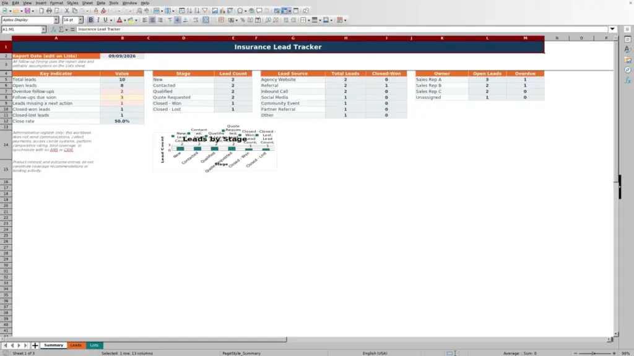Click the AutoFilter funnel icon

point(204,11)
